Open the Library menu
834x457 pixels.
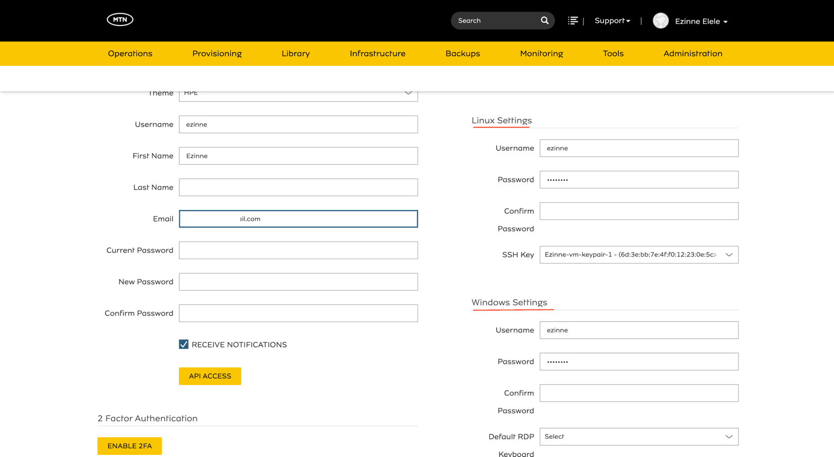tap(295, 54)
